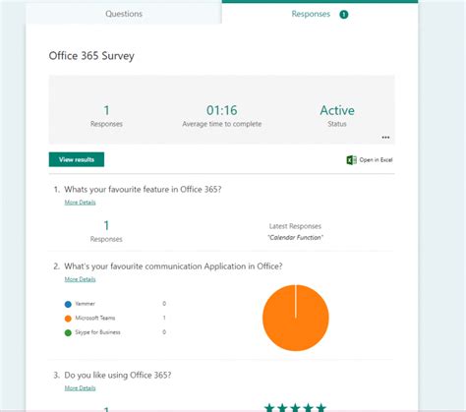
Task: Click the Skype for Business legend label
Action: click(97, 332)
